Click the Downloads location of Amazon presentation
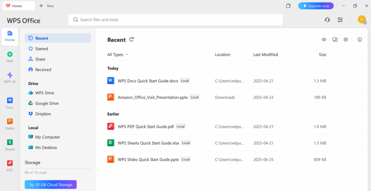This screenshot has height=191, width=371. coord(225,97)
